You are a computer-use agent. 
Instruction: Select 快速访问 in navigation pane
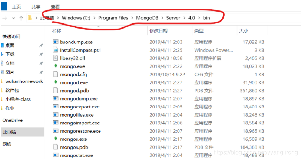pyautogui.click(x=11, y=36)
